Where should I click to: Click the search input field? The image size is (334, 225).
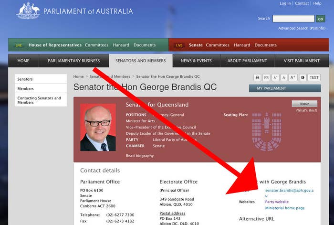click(293, 19)
